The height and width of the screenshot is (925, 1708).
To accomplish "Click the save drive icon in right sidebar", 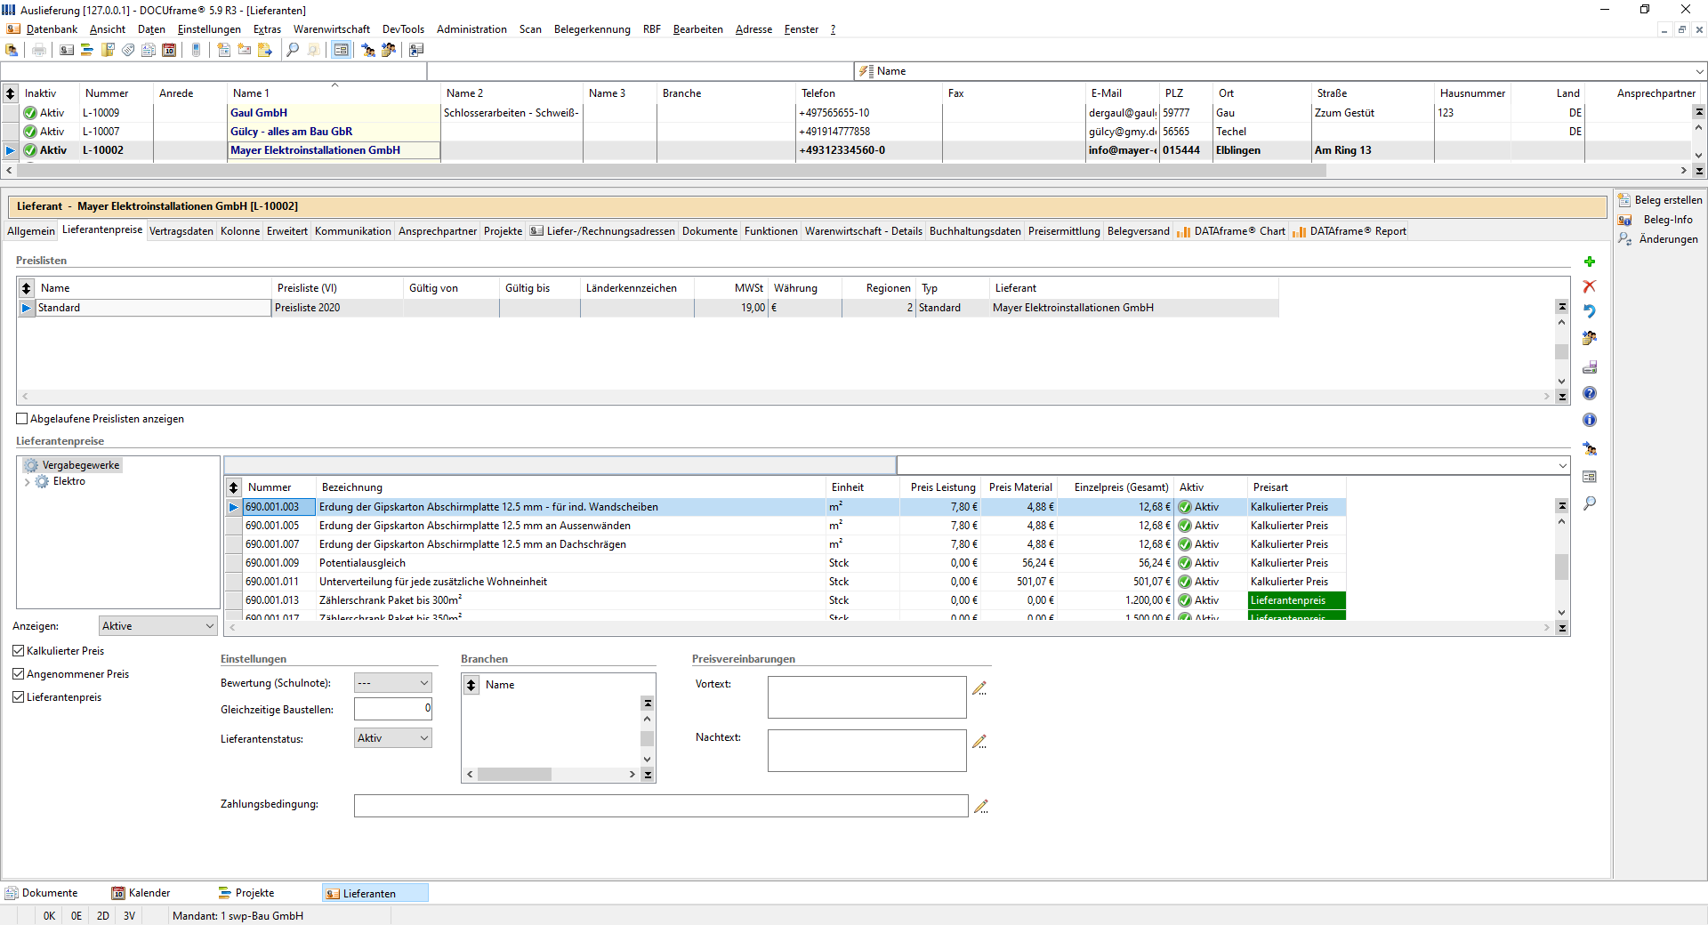I will pos(1590,366).
